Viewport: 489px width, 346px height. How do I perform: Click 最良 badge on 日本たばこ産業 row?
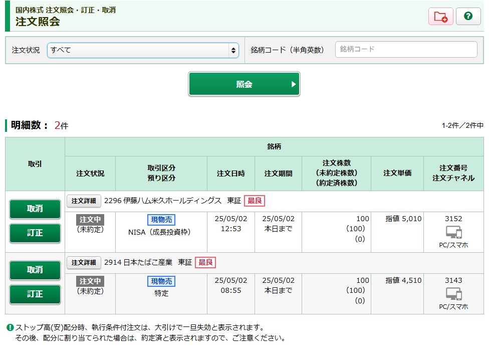[205, 262]
